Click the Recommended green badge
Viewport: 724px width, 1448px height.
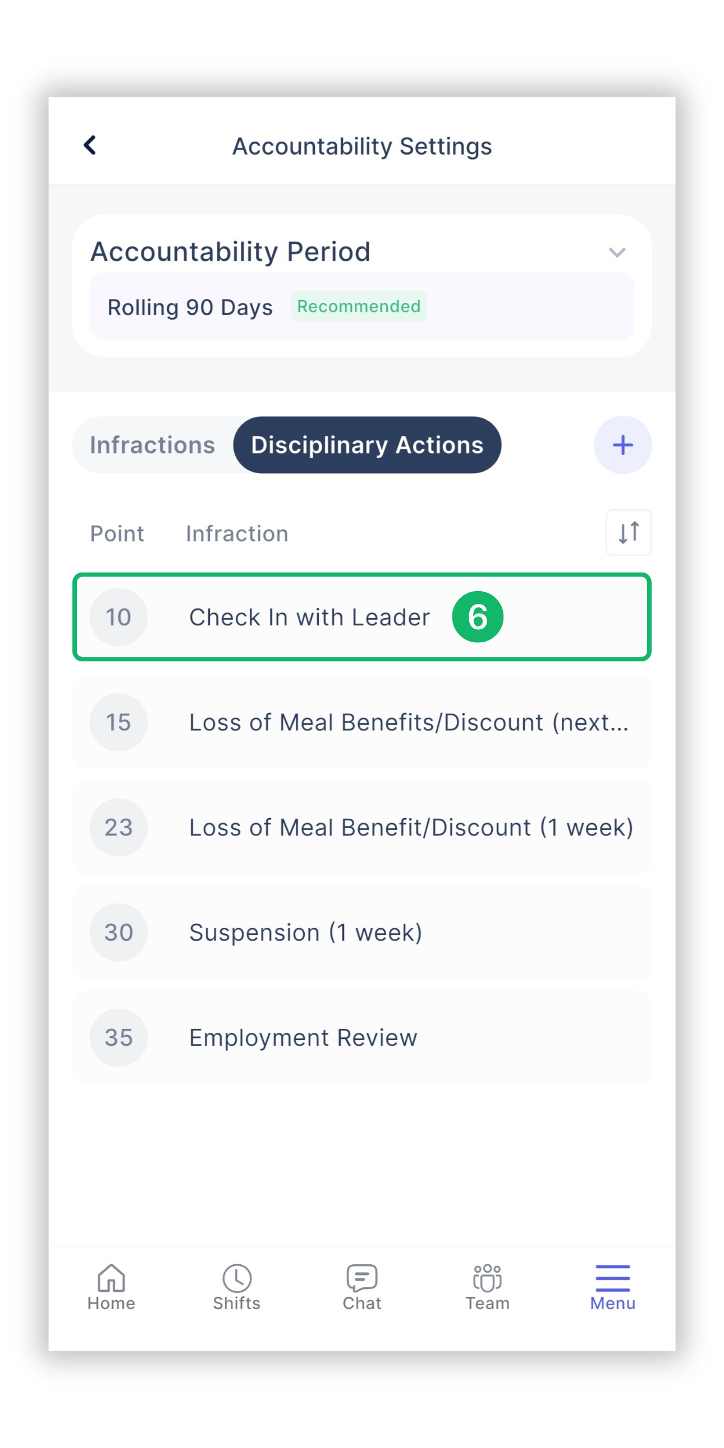pyautogui.click(x=358, y=306)
